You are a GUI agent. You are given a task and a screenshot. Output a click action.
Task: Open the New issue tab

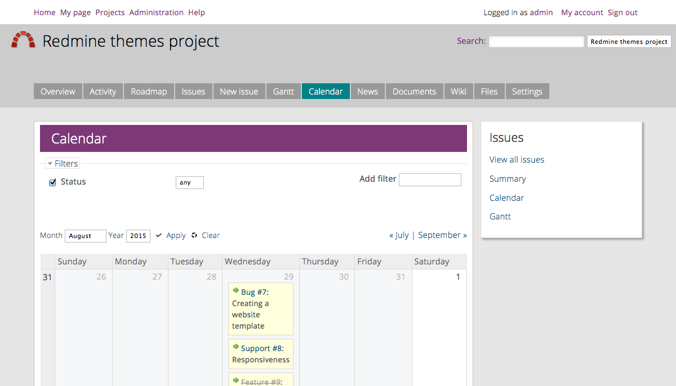click(x=239, y=91)
